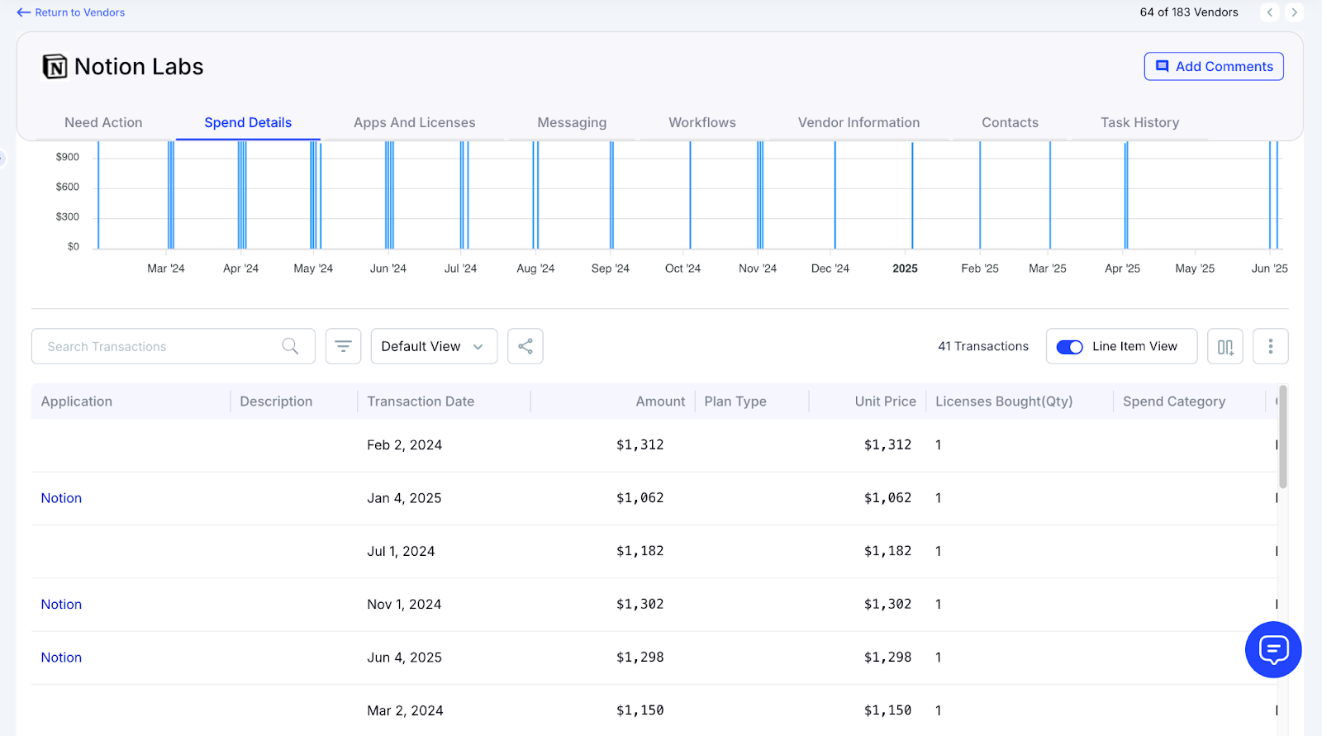Go to previous vendor chevron
The height and width of the screenshot is (736, 1322).
[1270, 12]
